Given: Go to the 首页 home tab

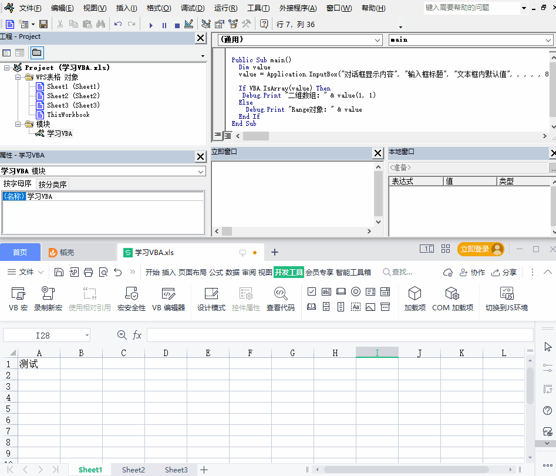Looking at the screenshot, I should tap(20, 252).
